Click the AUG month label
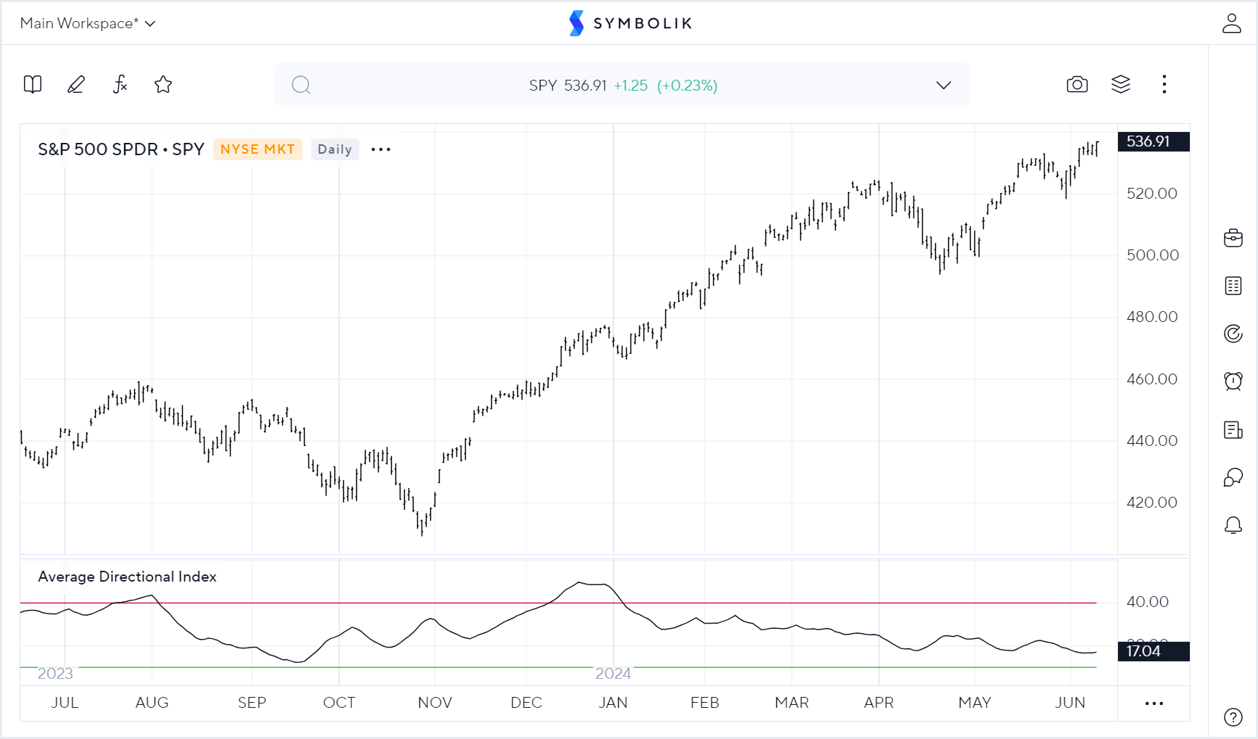1258x739 pixels. pos(152,703)
